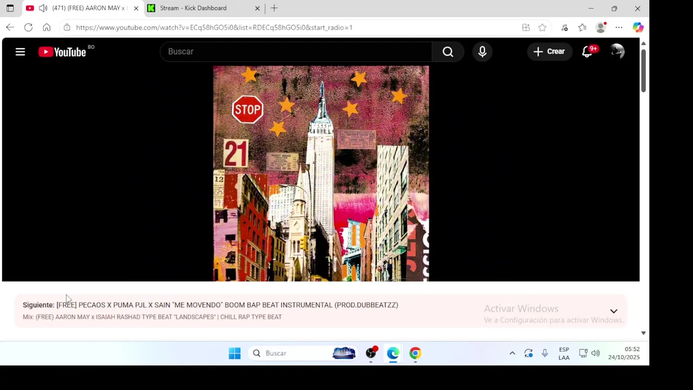Open a new browser tab
This screenshot has height=390, width=693.
pyautogui.click(x=274, y=8)
